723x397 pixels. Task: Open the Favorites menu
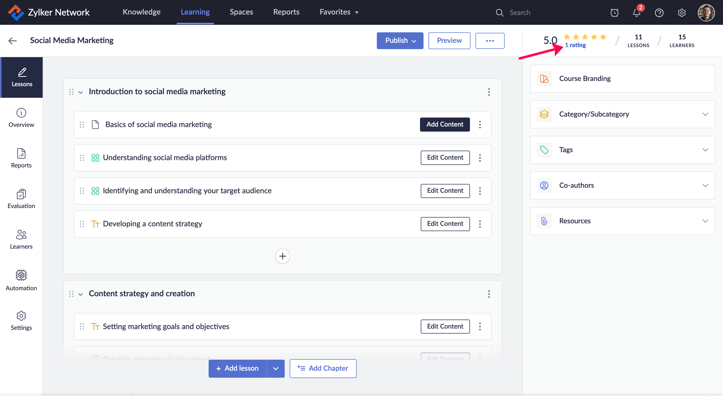point(339,12)
